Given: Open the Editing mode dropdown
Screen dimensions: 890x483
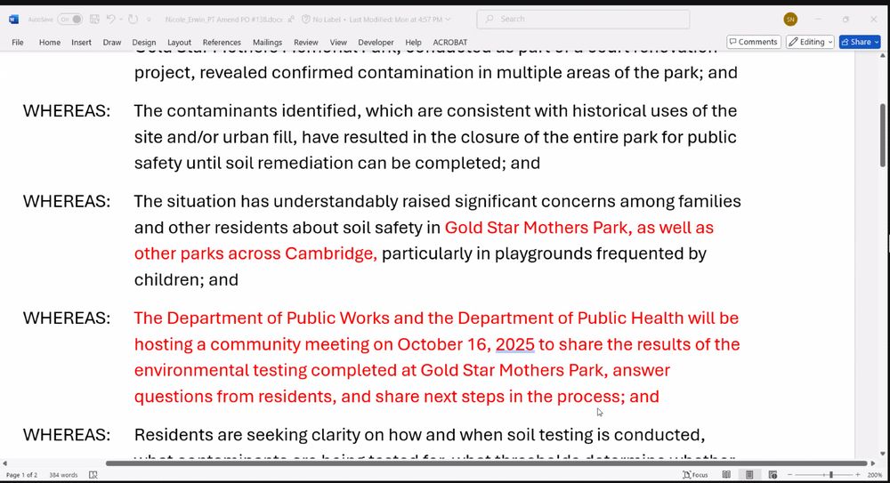Looking at the screenshot, I should click(x=810, y=42).
